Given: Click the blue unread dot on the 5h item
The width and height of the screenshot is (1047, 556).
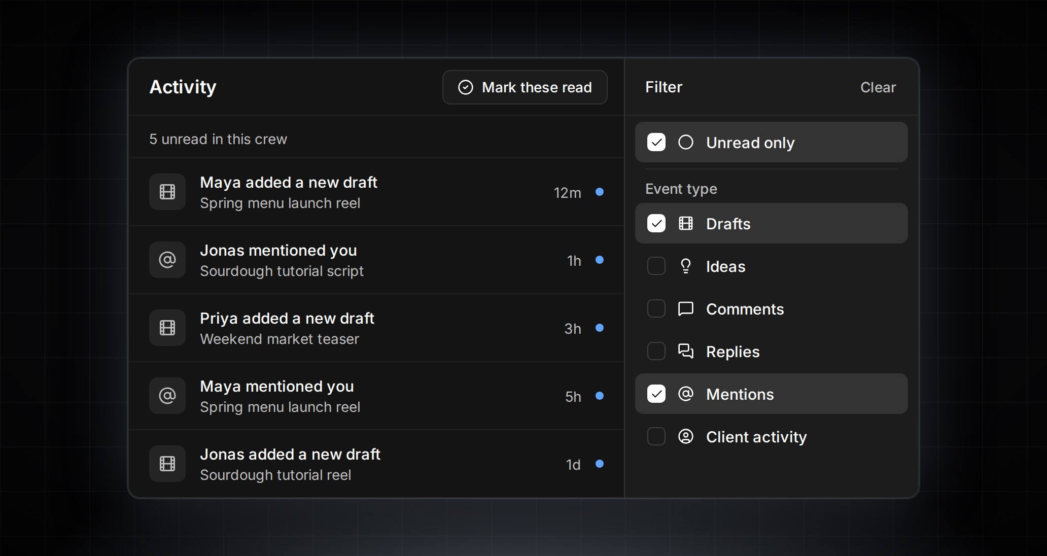Looking at the screenshot, I should click(600, 396).
